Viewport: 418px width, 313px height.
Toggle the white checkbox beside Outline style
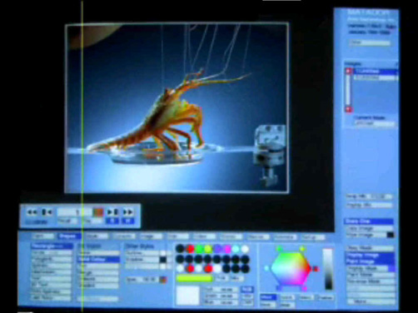point(163,253)
